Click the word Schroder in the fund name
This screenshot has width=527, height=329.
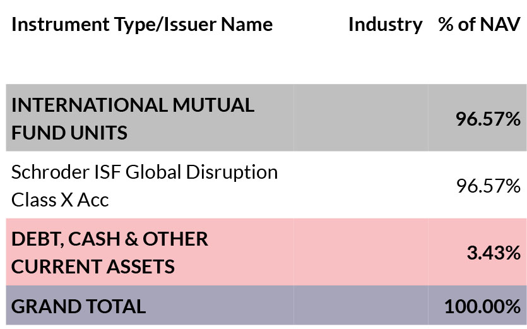click(50, 172)
